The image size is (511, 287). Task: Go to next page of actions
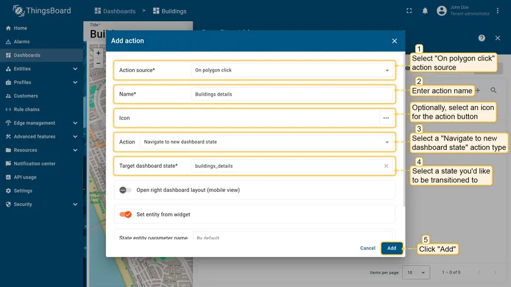tap(494, 272)
